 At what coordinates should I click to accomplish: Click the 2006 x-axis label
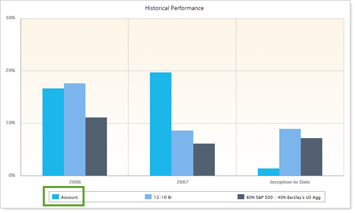(x=74, y=181)
